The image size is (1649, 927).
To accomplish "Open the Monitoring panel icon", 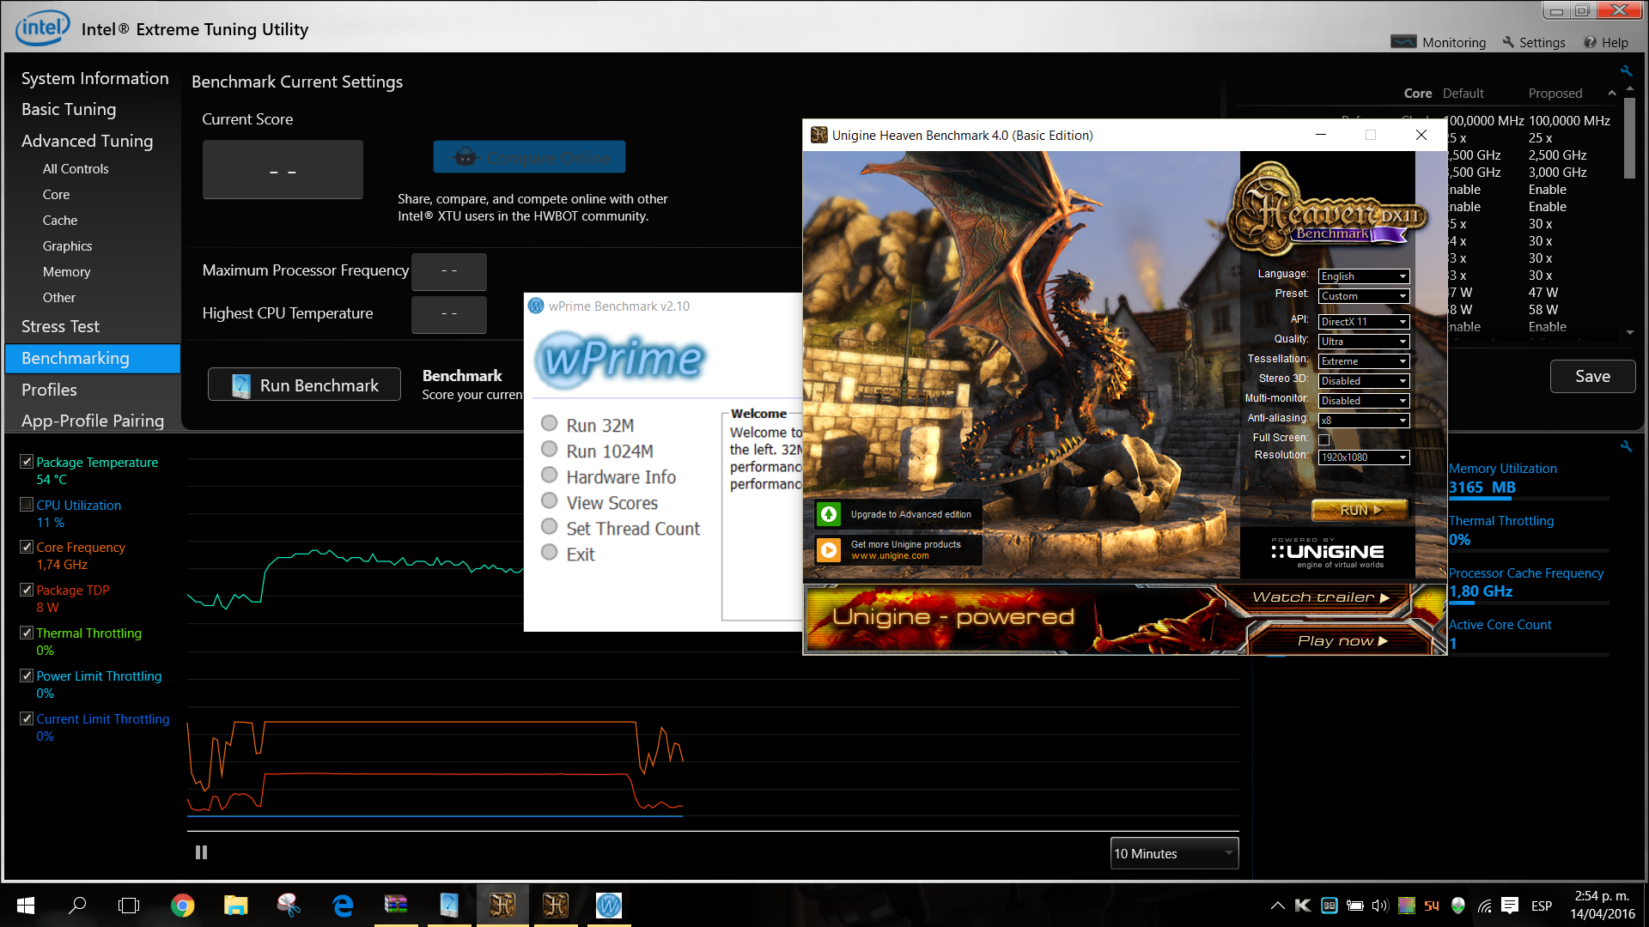I will (1403, 42).
